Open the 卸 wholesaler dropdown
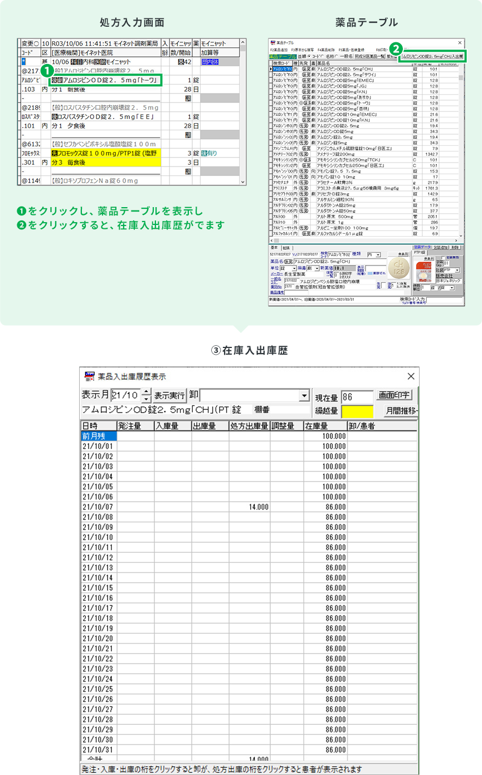Screen dimensions: 482x775 click(304, 395)
